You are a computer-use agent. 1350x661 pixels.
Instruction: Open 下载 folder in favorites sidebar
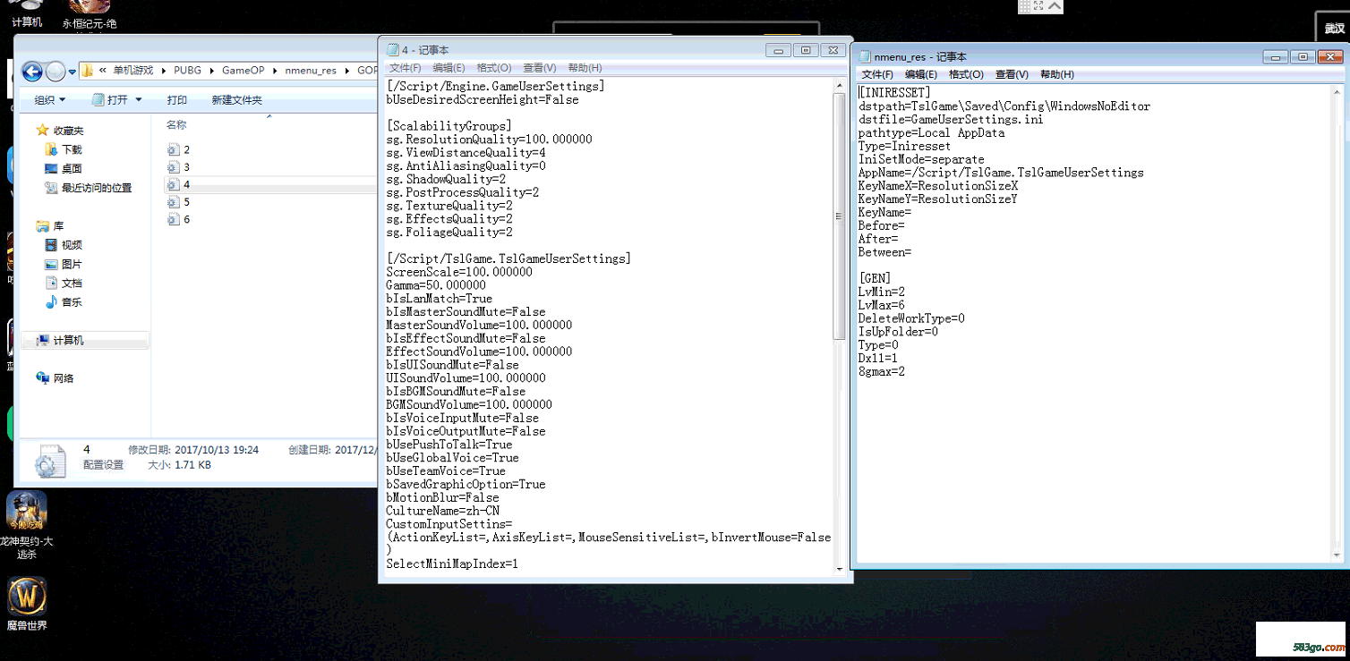(71, 150)
